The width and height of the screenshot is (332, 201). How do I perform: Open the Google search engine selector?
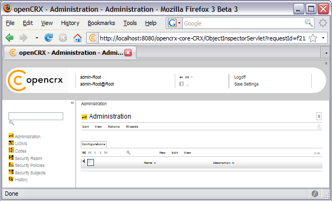click(174, 23)
